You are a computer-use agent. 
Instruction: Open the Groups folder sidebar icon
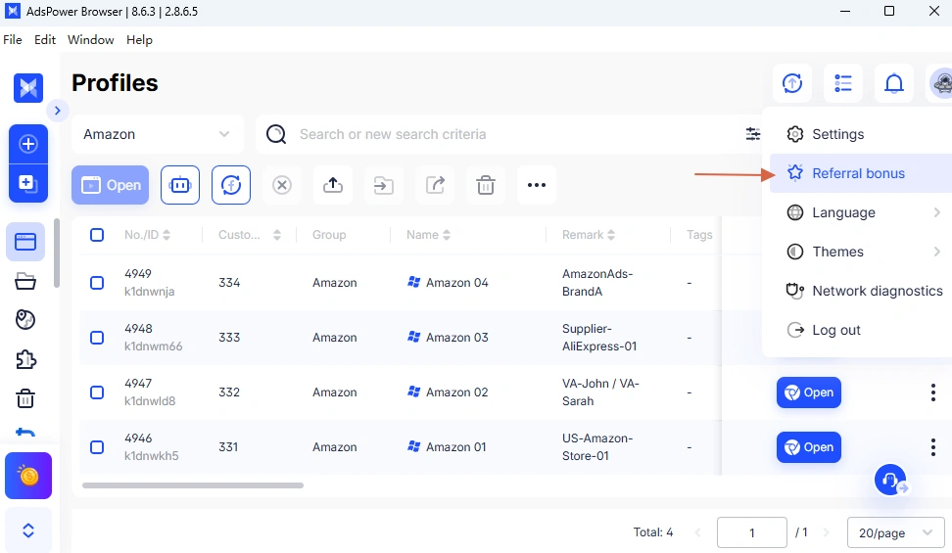(x=25, y=281)
